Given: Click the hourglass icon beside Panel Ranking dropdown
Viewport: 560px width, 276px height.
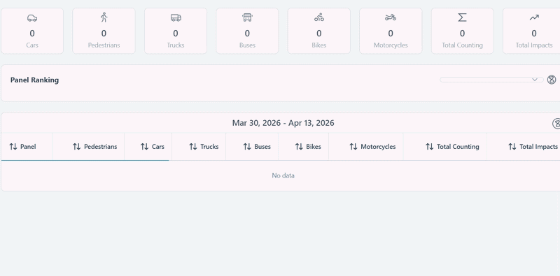Looking at the screenshot, I should click(552, 80).
